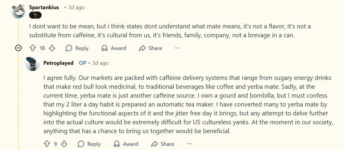Upvote Petroplayed's reply
Viewport: 343px width, 150px height.
pos(47,144)
